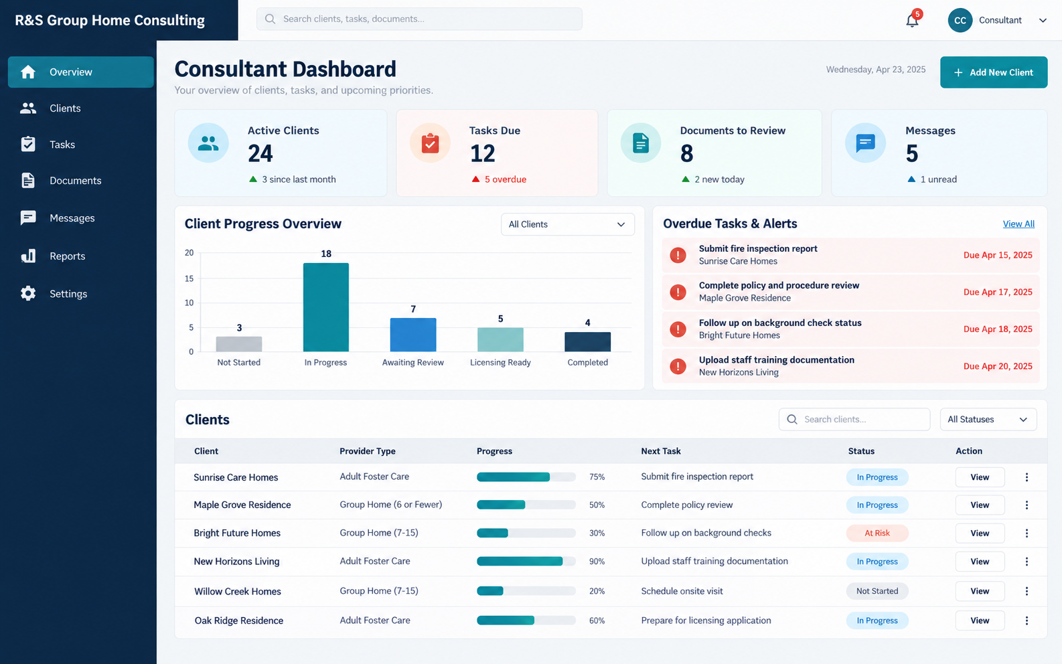Click the CC user avatar
Image resolution: width=1062 pixels, height=664 pixels.
coord(960,20)
